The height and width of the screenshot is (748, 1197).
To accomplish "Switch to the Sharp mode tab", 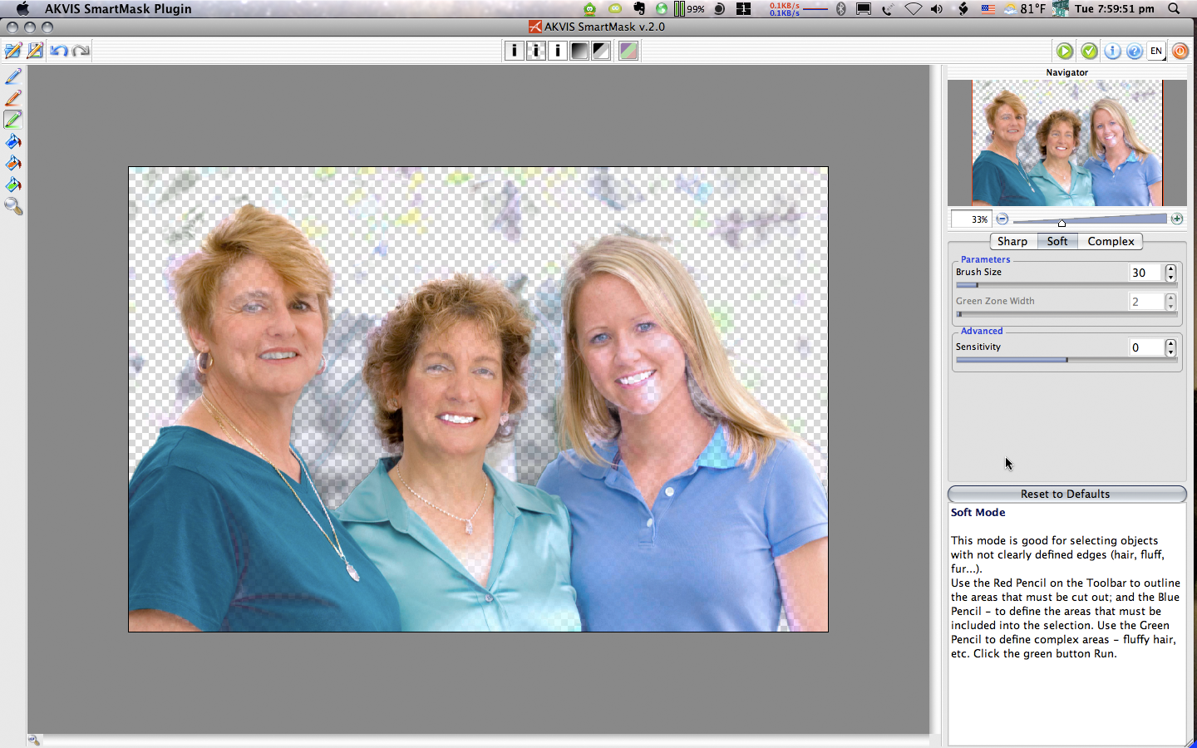I will 1012,241.
